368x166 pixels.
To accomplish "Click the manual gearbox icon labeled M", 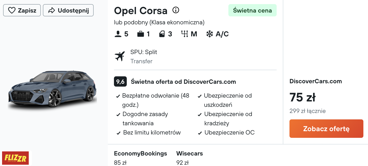I will [185, 34].
